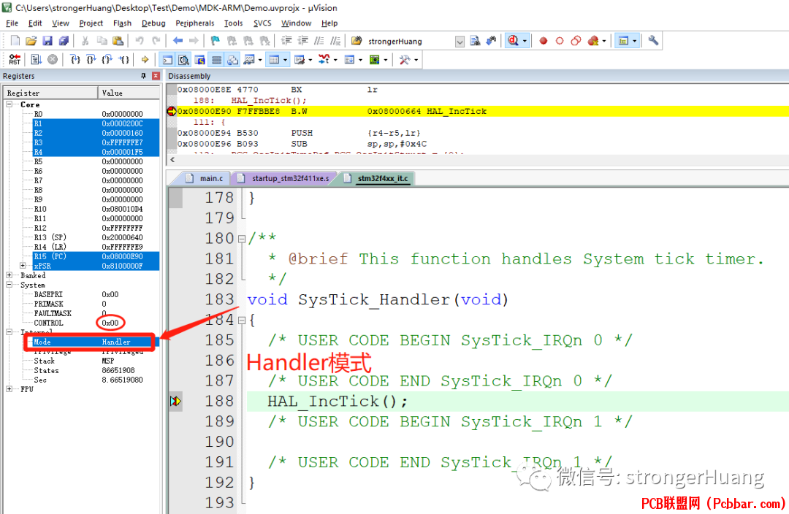Screen dimensions: 789x514
Task: Toggle the Registers Window toolbar button
Action: [216, 60]
